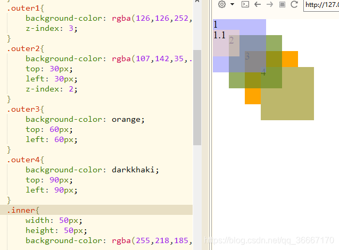Click the .outer4 selector line
This screenshot has height=250, width=339.
(26, 160)
